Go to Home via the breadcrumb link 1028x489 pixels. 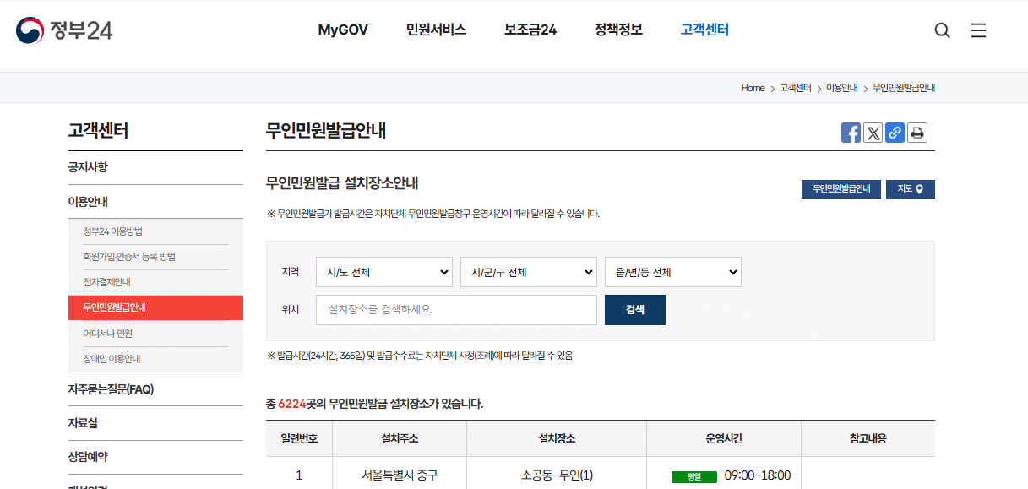752,87
